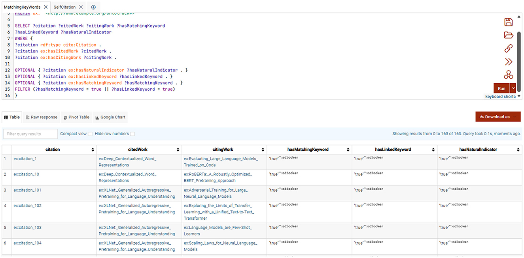Enable the Compact view checkbox
Screen dimensions: 524x258
pos(90,134)
